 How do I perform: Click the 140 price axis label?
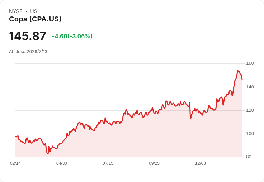coord(250,87)
